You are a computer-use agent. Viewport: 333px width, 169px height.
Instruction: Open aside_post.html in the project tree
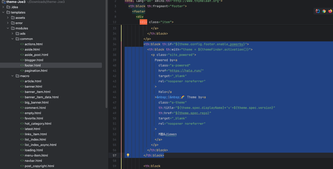[x=36, y=55]
